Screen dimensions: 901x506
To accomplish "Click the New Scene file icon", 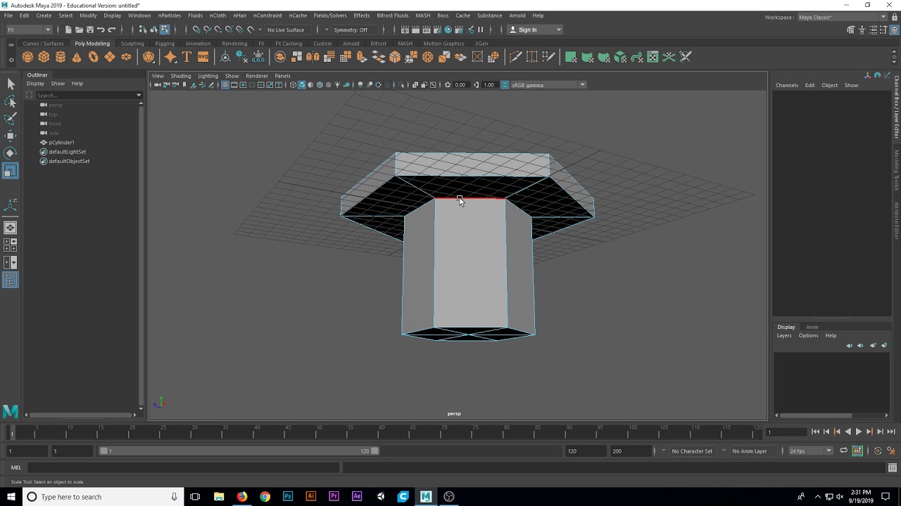I will (x=68, y=30).
